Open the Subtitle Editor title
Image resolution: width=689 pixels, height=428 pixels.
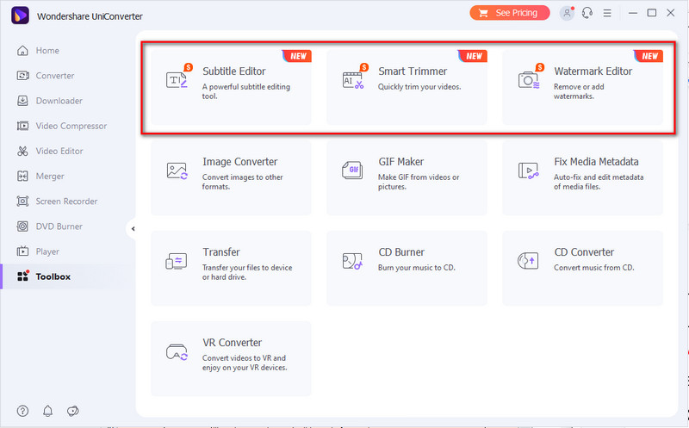233,71
